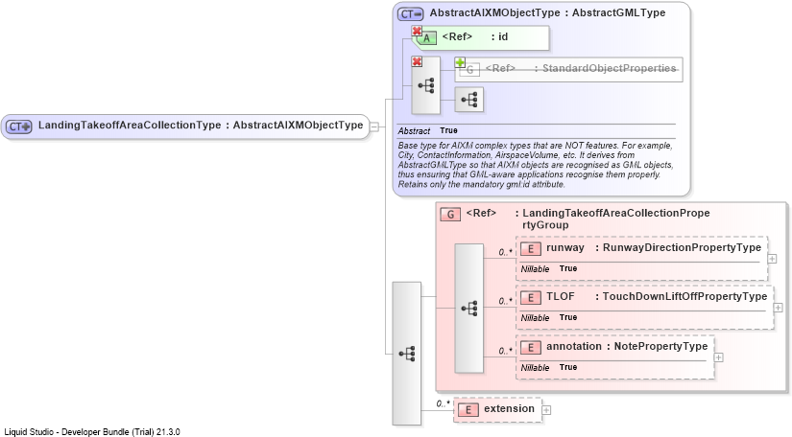Click the Liquid Studio Developer Bundle footer text
This screenshot has width=792, height=437.
click(x=92, y=432)
